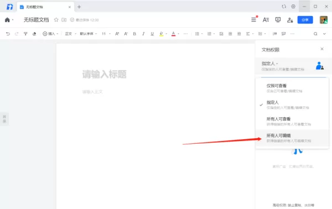
Task: Open find with the search magnifier icon
Action: click(x=315, y=34)
